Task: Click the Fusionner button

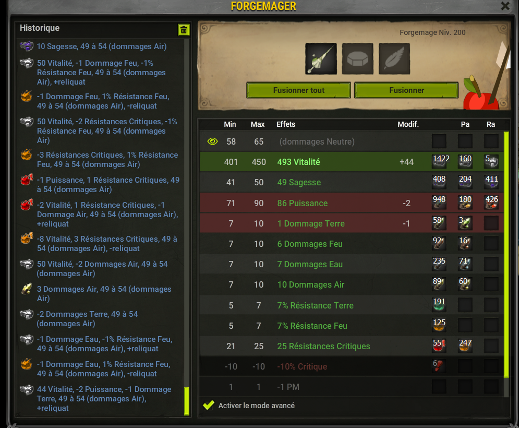Action: point(406,90)
